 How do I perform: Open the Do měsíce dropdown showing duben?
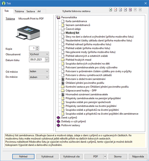tap(39, 77)
